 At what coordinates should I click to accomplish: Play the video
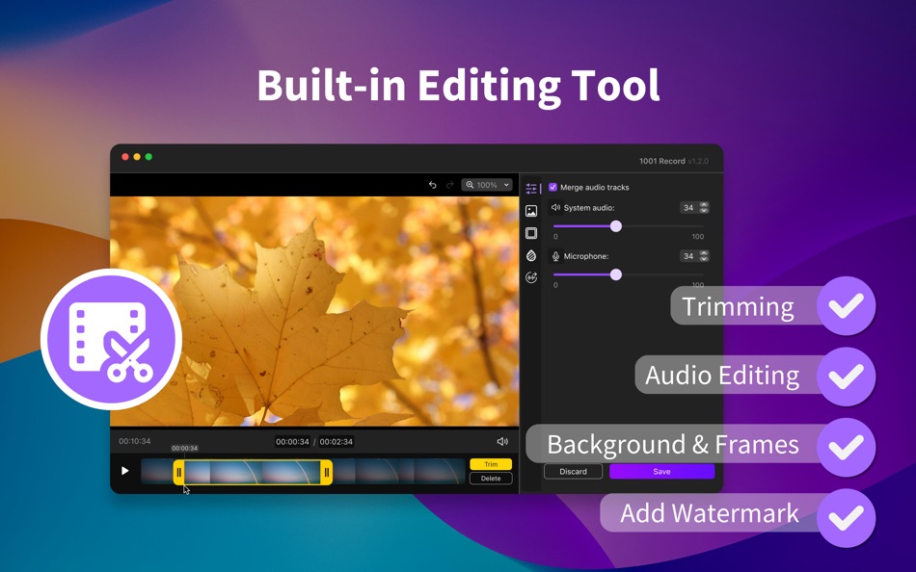click(x=124, y=471)
